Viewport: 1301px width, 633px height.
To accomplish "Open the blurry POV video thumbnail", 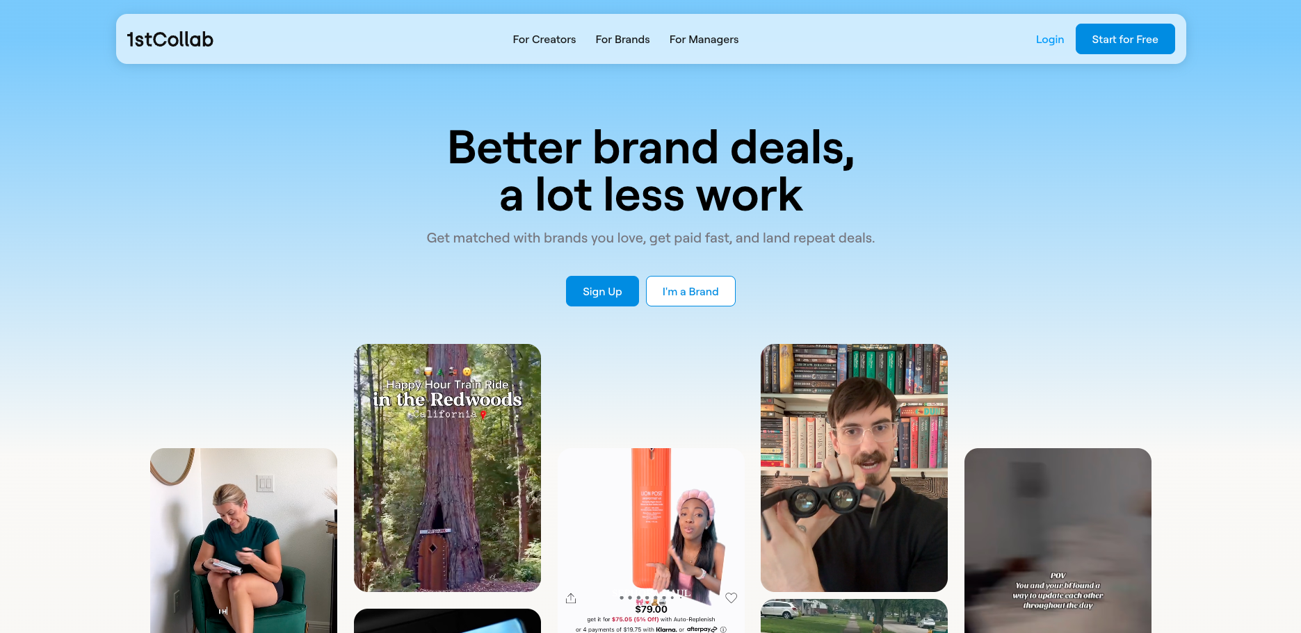I will (1058, 541).
